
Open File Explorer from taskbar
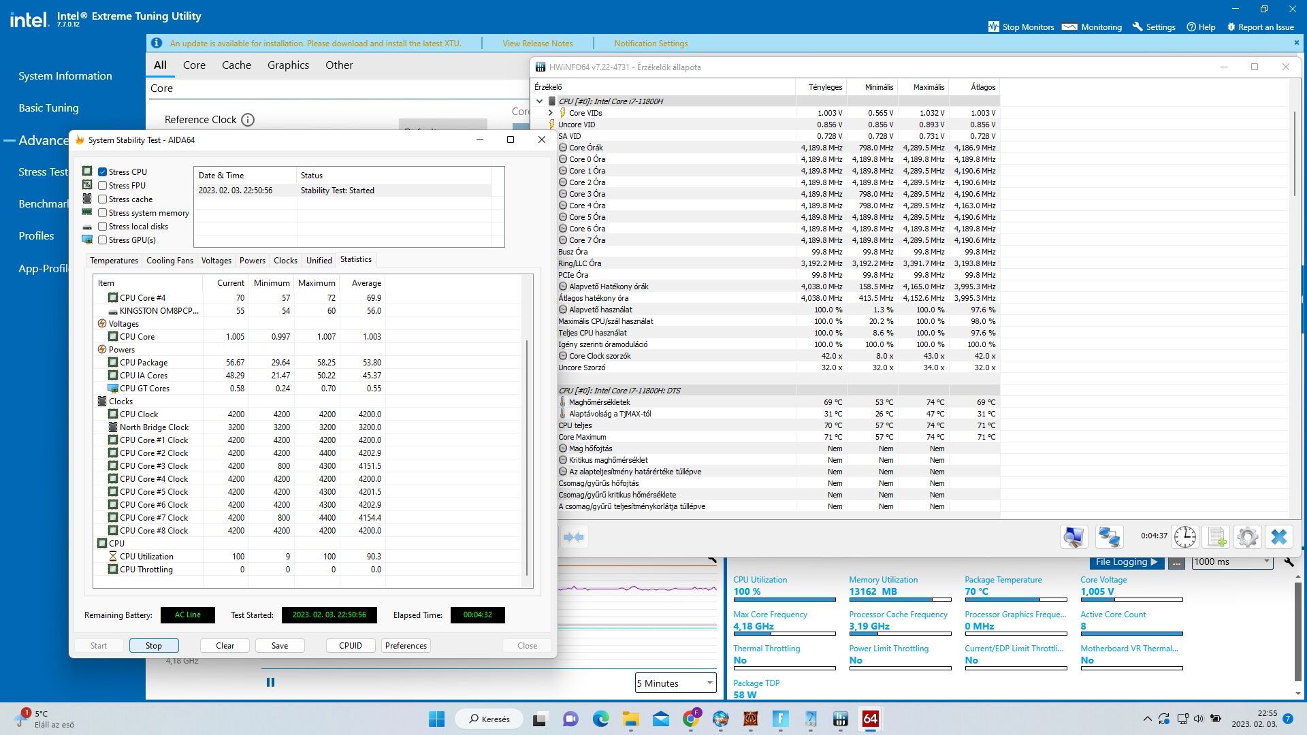630,719
